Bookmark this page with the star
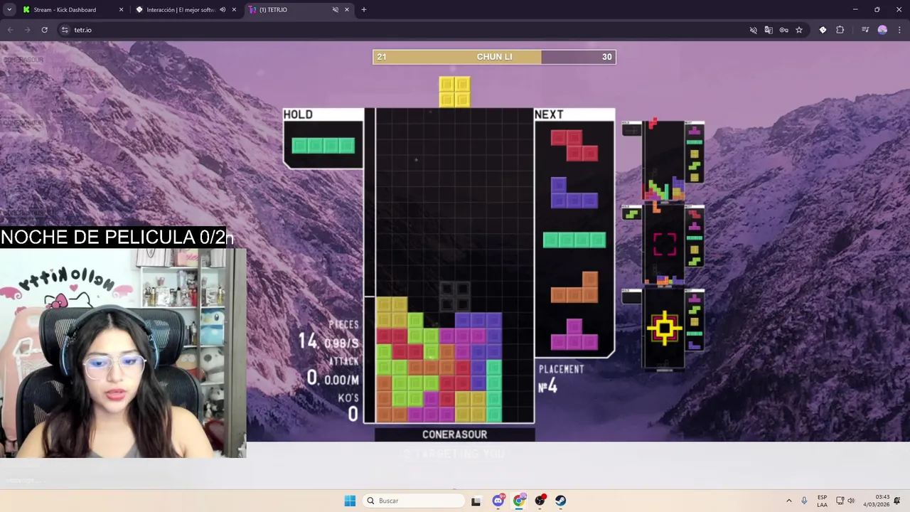 coord(799,30)
